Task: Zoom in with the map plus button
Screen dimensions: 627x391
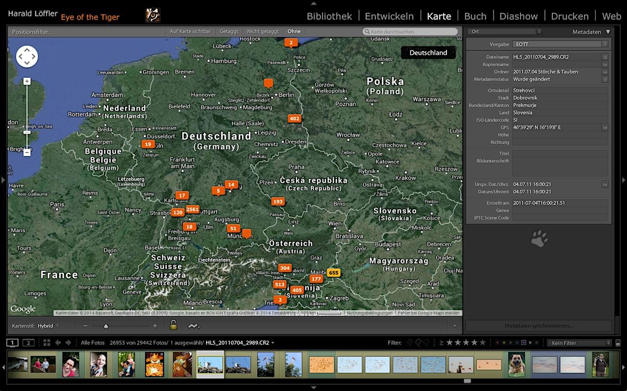Action: [27, 81]
